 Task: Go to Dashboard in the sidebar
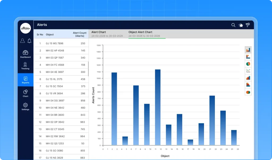pyautogui.click(x=25, y=54)
